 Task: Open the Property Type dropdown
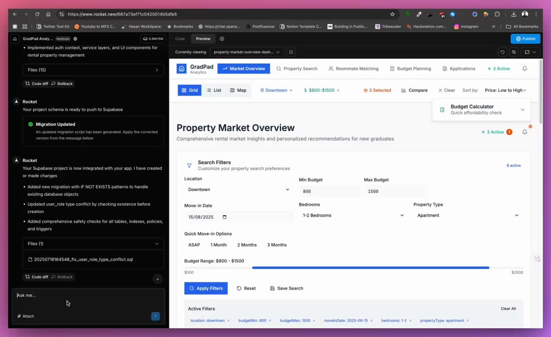tap(468, 215)
